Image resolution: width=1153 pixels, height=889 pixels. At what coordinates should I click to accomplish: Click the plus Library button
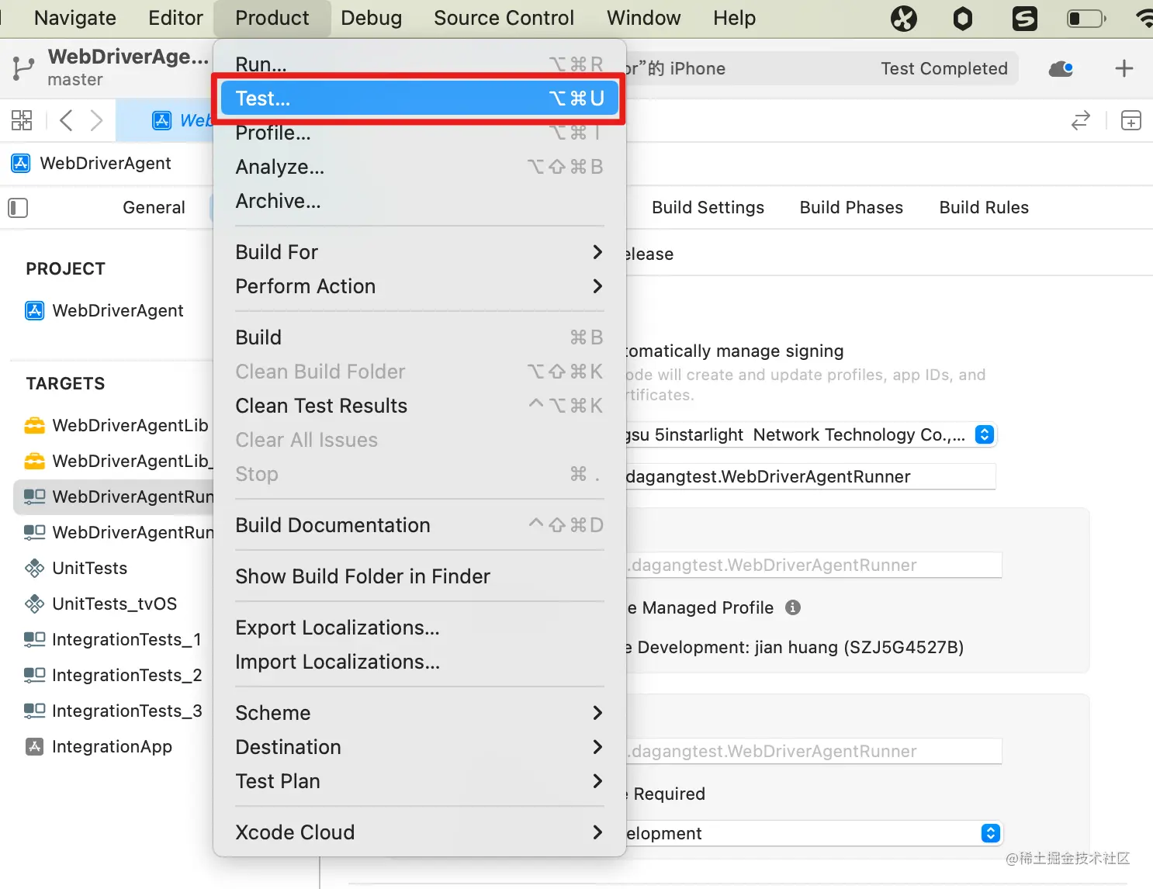click(x=1124, y=68)
